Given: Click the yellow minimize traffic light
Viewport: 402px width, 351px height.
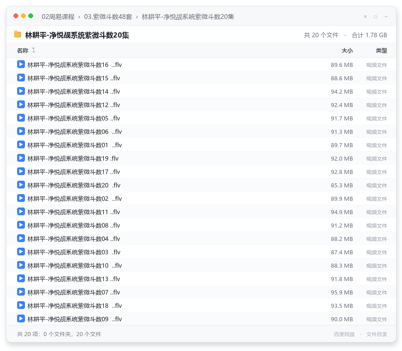Looking at the screenshot, I should click(x=23, y=16).
